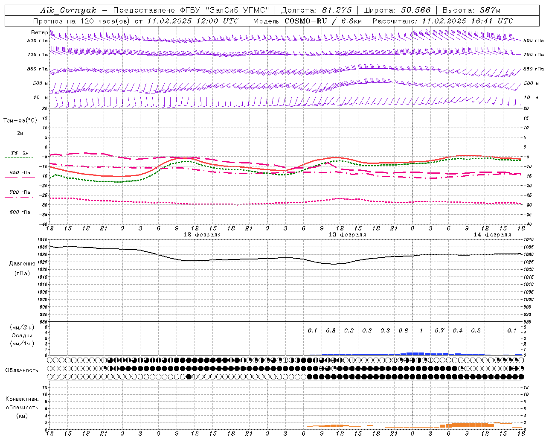The width and height of the screenshot is (546, 437).
Task: Click the 'Высота: 367м' value
Action: [471, 10]
